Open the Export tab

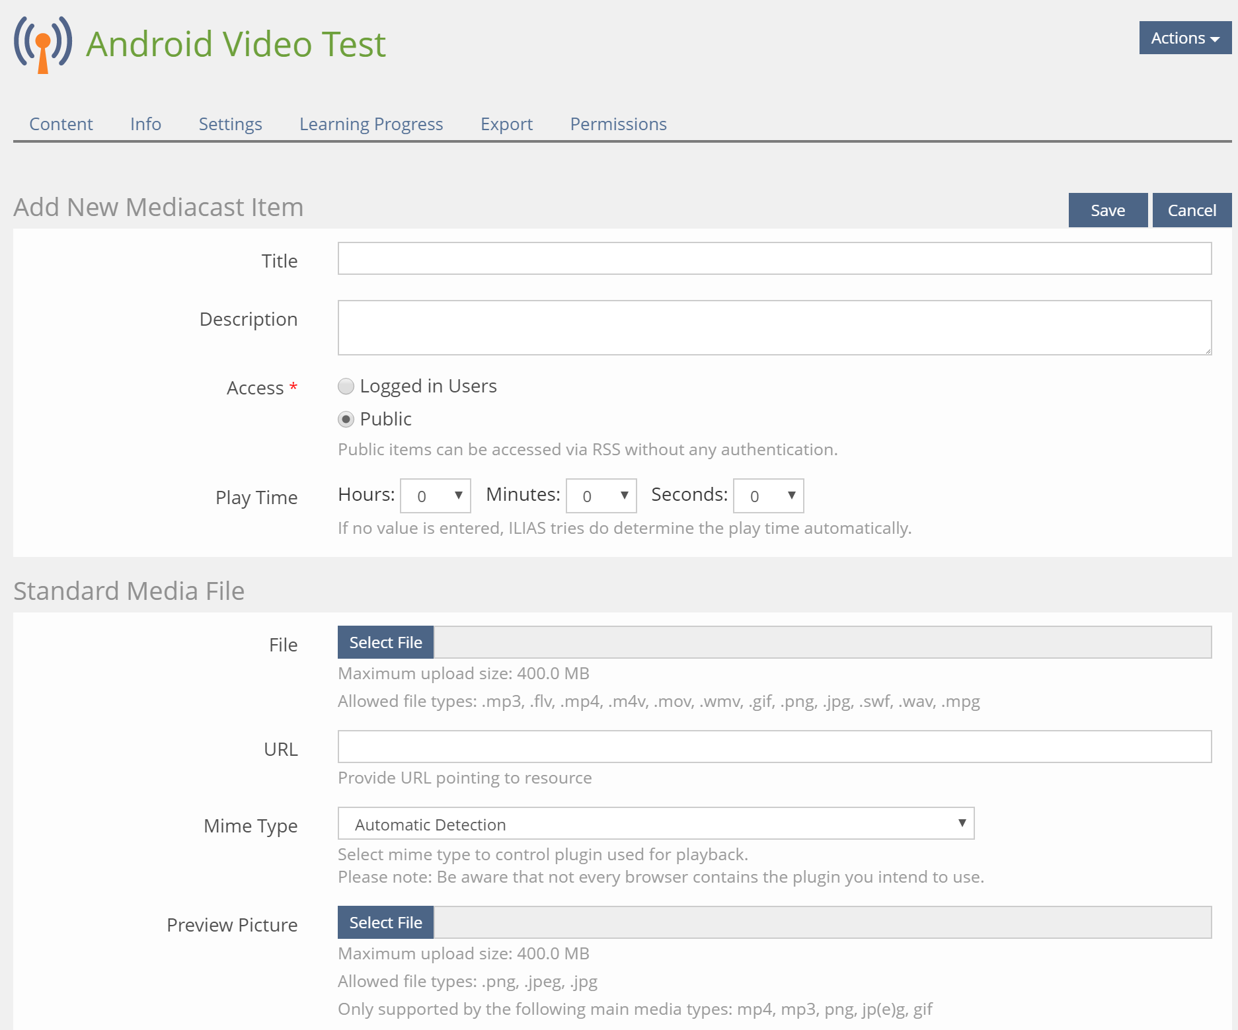coord(506,124)
